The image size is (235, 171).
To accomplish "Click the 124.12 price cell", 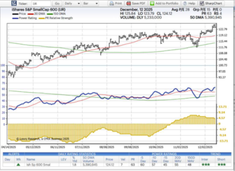I will [110, 164].
